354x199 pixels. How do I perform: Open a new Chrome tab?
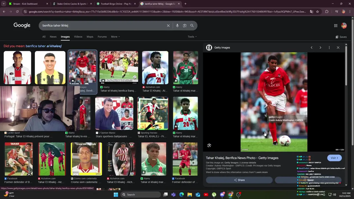point(185,4)
